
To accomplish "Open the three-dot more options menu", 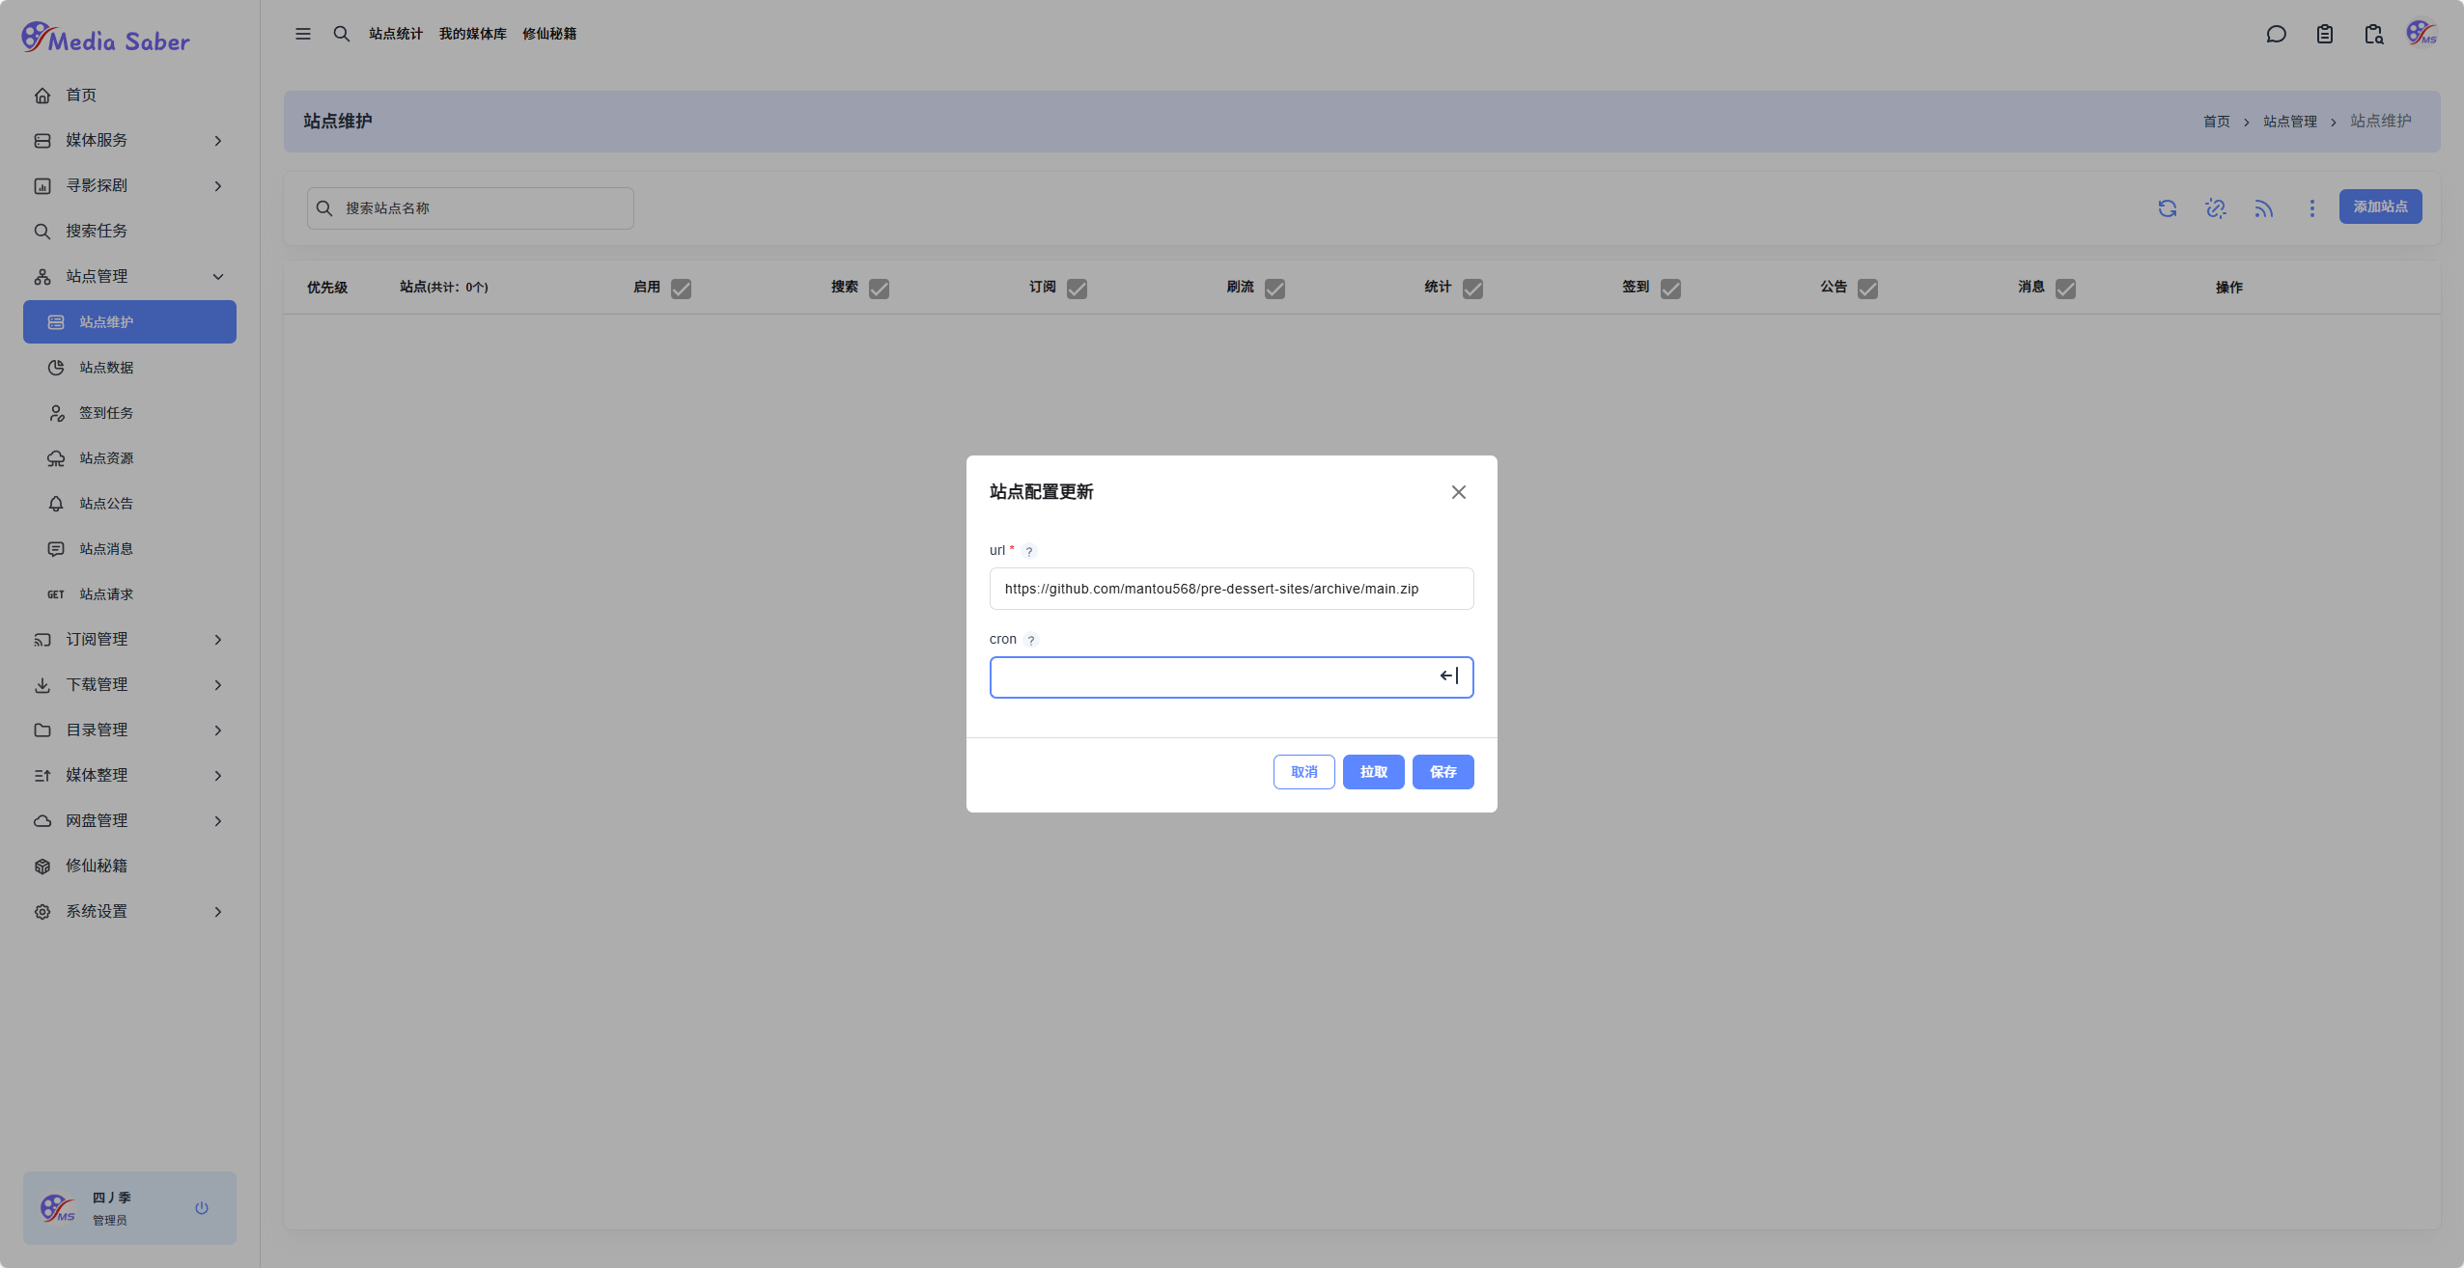I will tap(2311, 208).
